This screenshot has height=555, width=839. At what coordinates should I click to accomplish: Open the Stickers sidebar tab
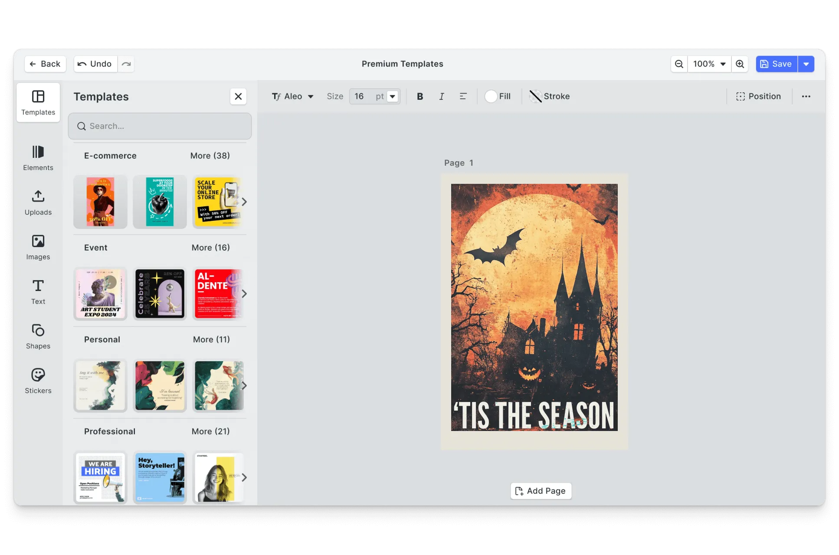click(x=38, y=381)
